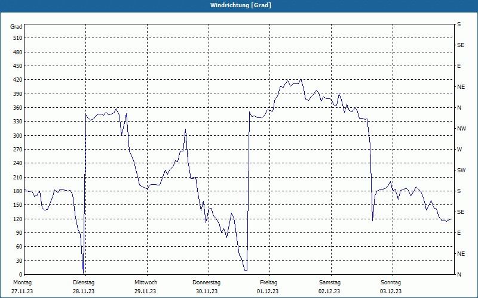This screenshot has width=478, height=298.
Task: Select the 'S' compass label level with 180
Action: coord(459,191)
